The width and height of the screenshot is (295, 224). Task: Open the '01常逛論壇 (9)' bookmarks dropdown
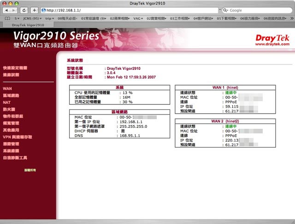94,18
